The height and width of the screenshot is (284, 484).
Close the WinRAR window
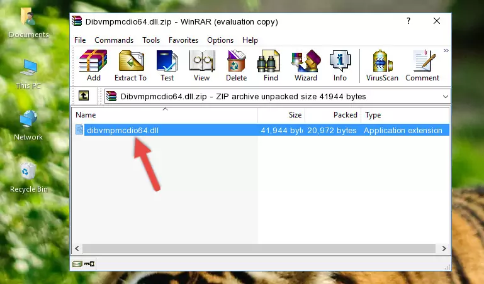pos(437,21)
